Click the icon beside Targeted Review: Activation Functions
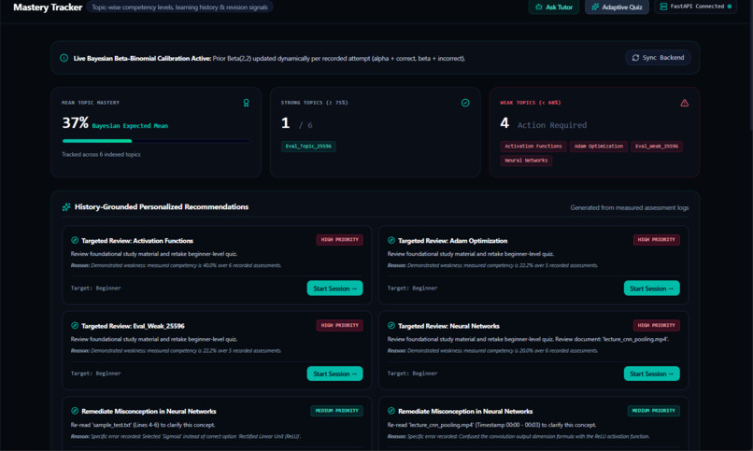This screenshot has height=451, width=753. (75, 240)
